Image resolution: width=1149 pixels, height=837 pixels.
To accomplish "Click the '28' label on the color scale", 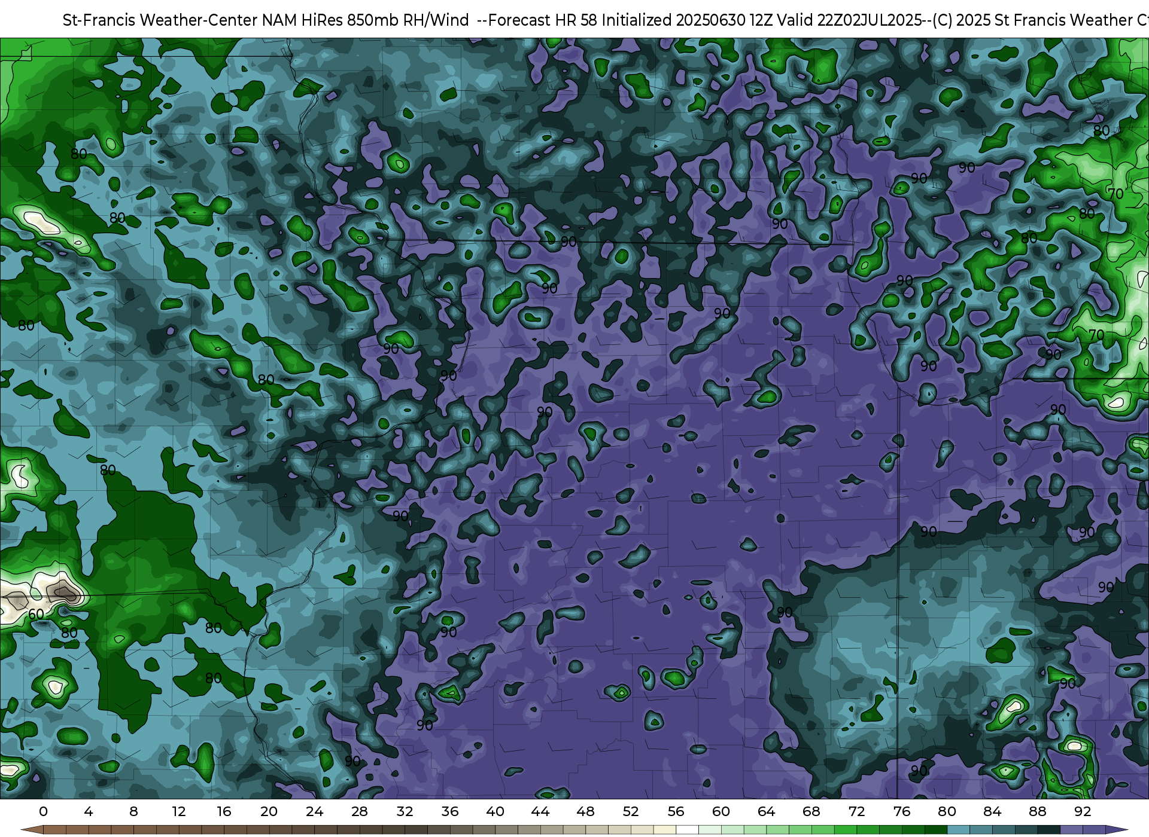I will pyautogui.click(x=360, y=811).
